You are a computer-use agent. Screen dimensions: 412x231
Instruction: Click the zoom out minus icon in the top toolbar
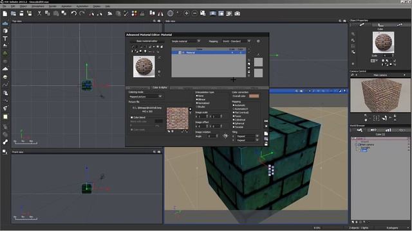194,13
